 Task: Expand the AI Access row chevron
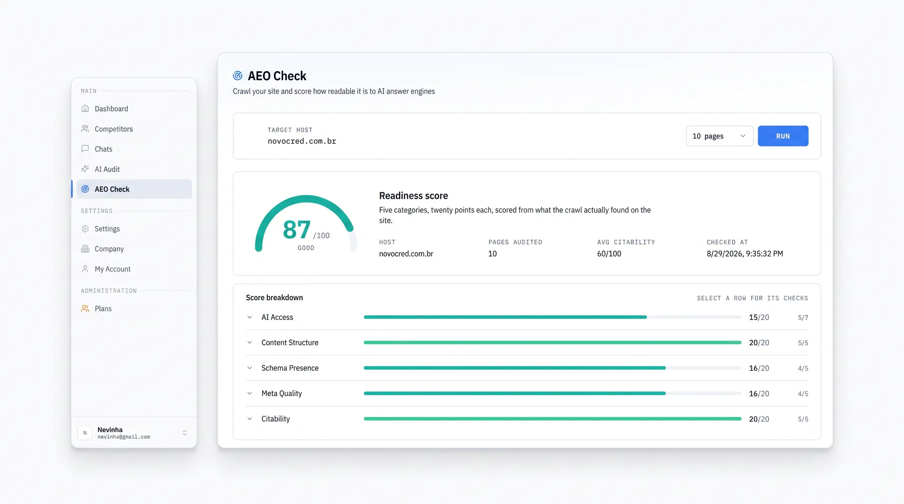(x=250, y=317)
